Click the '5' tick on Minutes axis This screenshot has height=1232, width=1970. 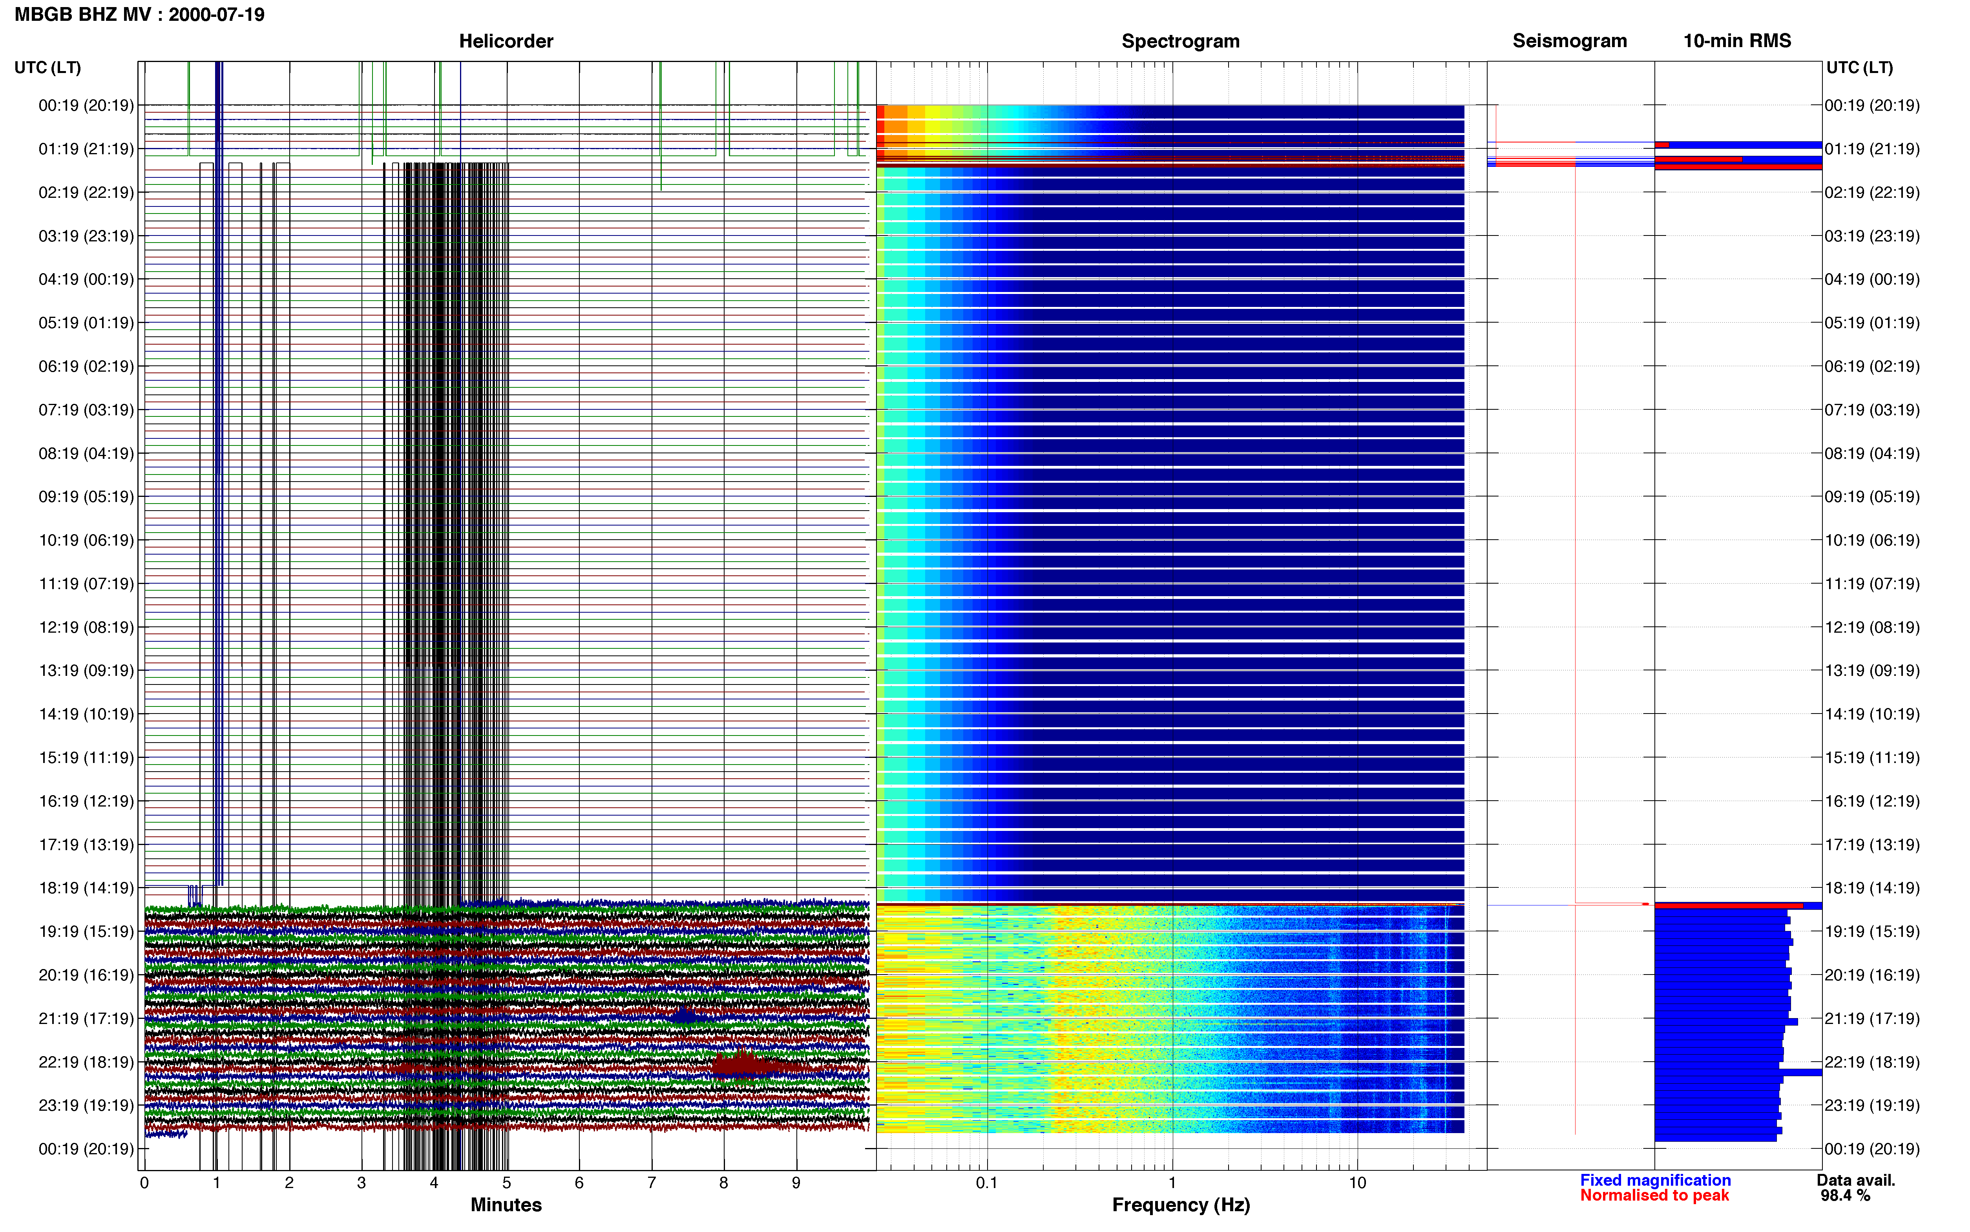tap(507, 1183)
